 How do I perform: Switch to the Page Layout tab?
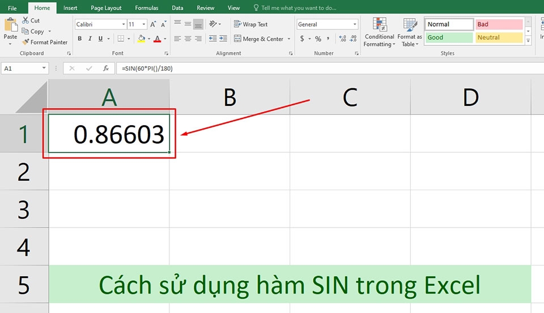coord(106,7)
